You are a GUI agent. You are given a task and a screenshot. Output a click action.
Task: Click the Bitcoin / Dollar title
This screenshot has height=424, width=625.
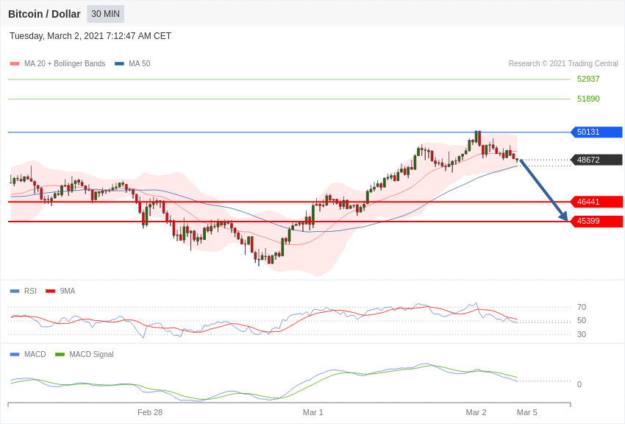pyautogui.click(x=44, y=14)
